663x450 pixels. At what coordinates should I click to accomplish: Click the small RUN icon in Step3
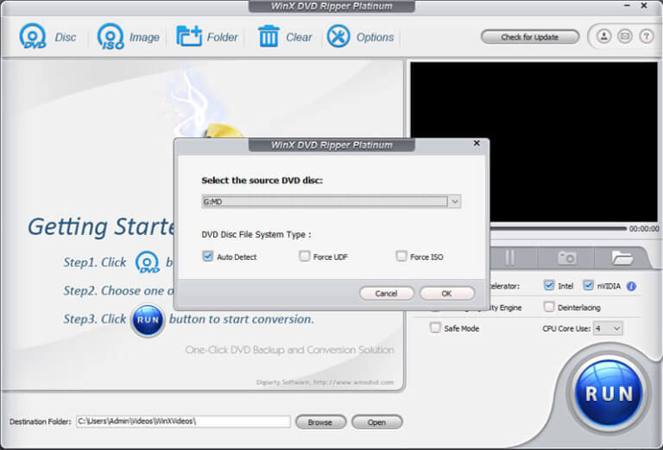[x=148, y=320]
